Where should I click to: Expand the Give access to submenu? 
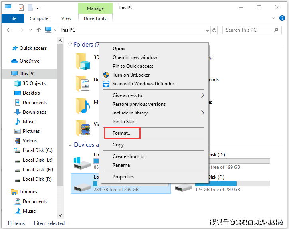[202, 95]
